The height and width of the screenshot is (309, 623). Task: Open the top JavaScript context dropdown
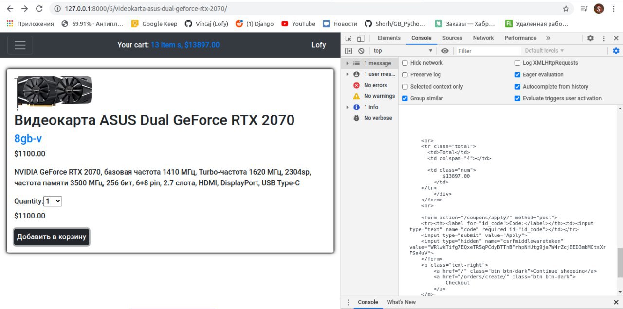tap(403, 51)
